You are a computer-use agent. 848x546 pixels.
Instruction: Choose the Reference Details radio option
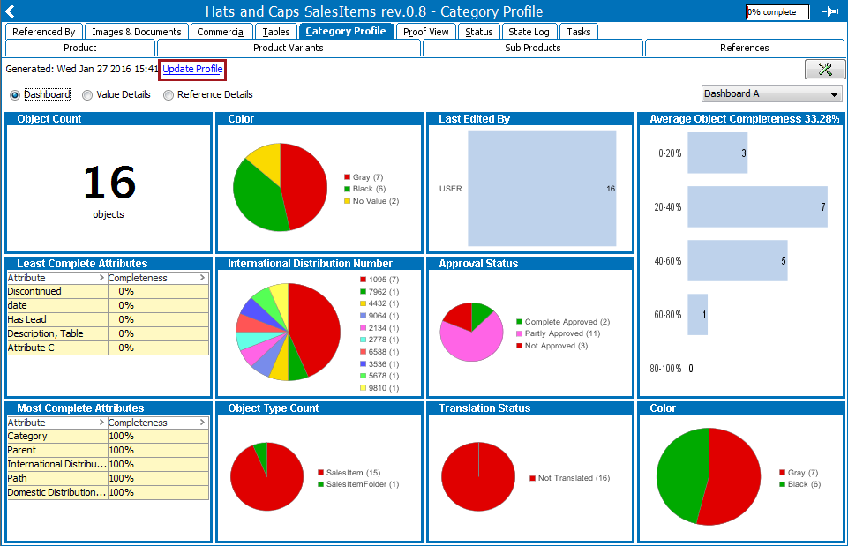click(169, 95)
